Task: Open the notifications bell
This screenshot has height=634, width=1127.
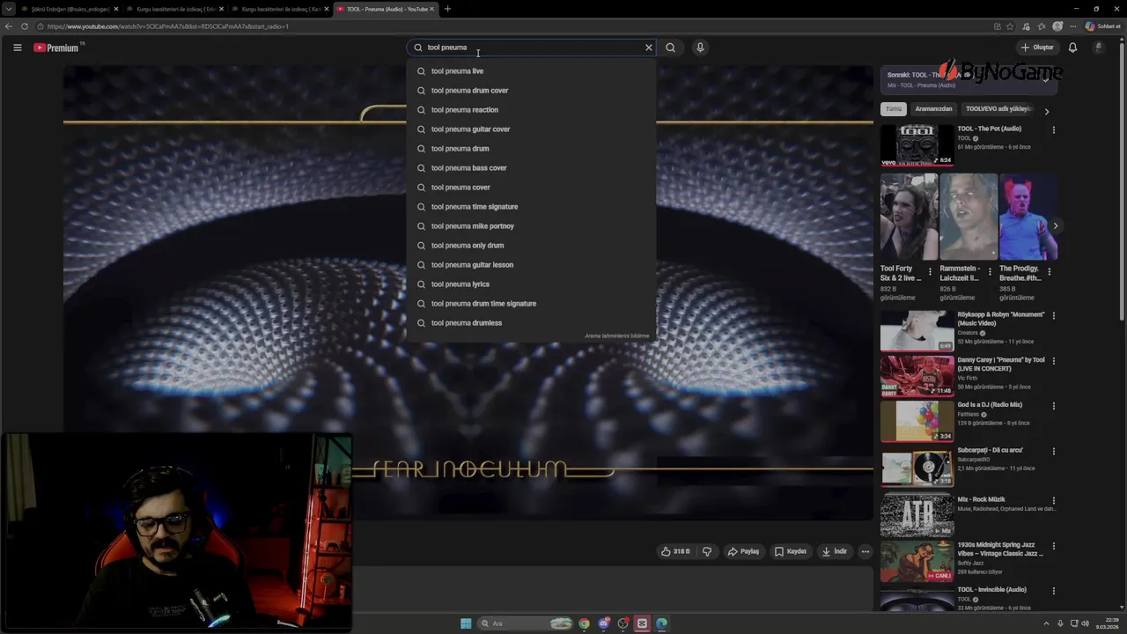Action: click(x=1072, y=48)
